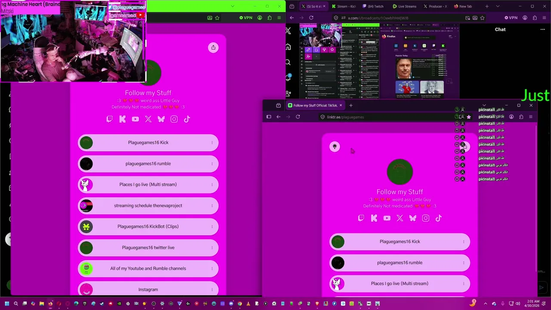Viewport: 551px width, 310px height.
Task: Switch to New Tab tab
Action: click(x=466, y=6)
